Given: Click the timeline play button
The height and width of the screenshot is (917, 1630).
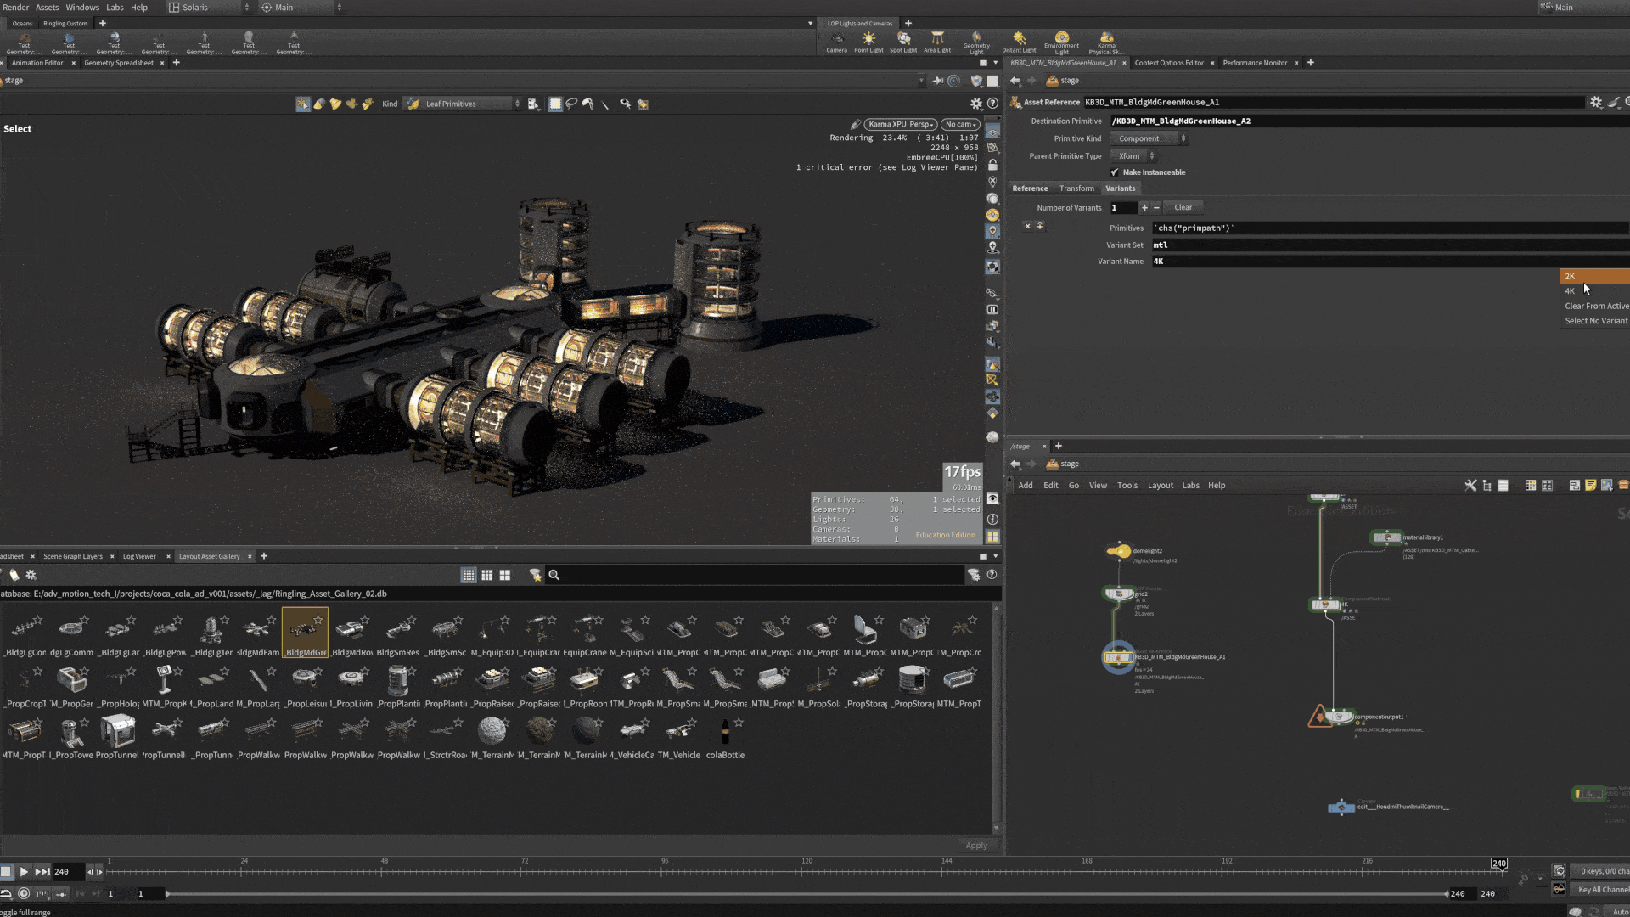Looking at the screenshot, I should pyautogui.click(x=24, y=871).
